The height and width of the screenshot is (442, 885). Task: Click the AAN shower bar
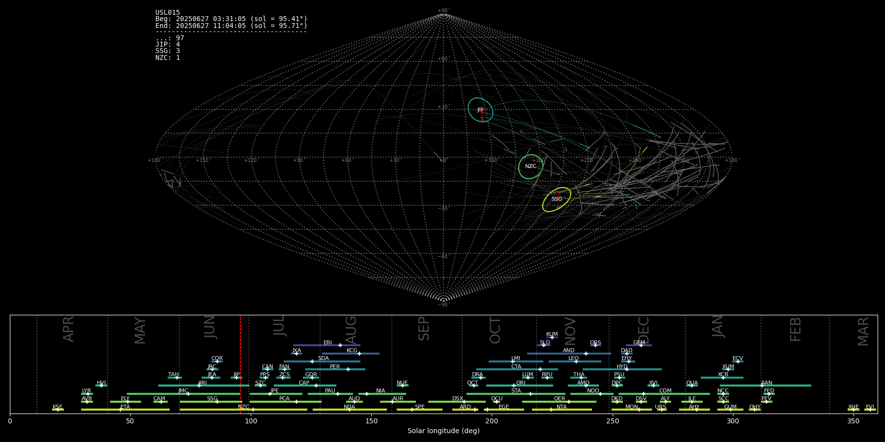[x=766, y=386]
